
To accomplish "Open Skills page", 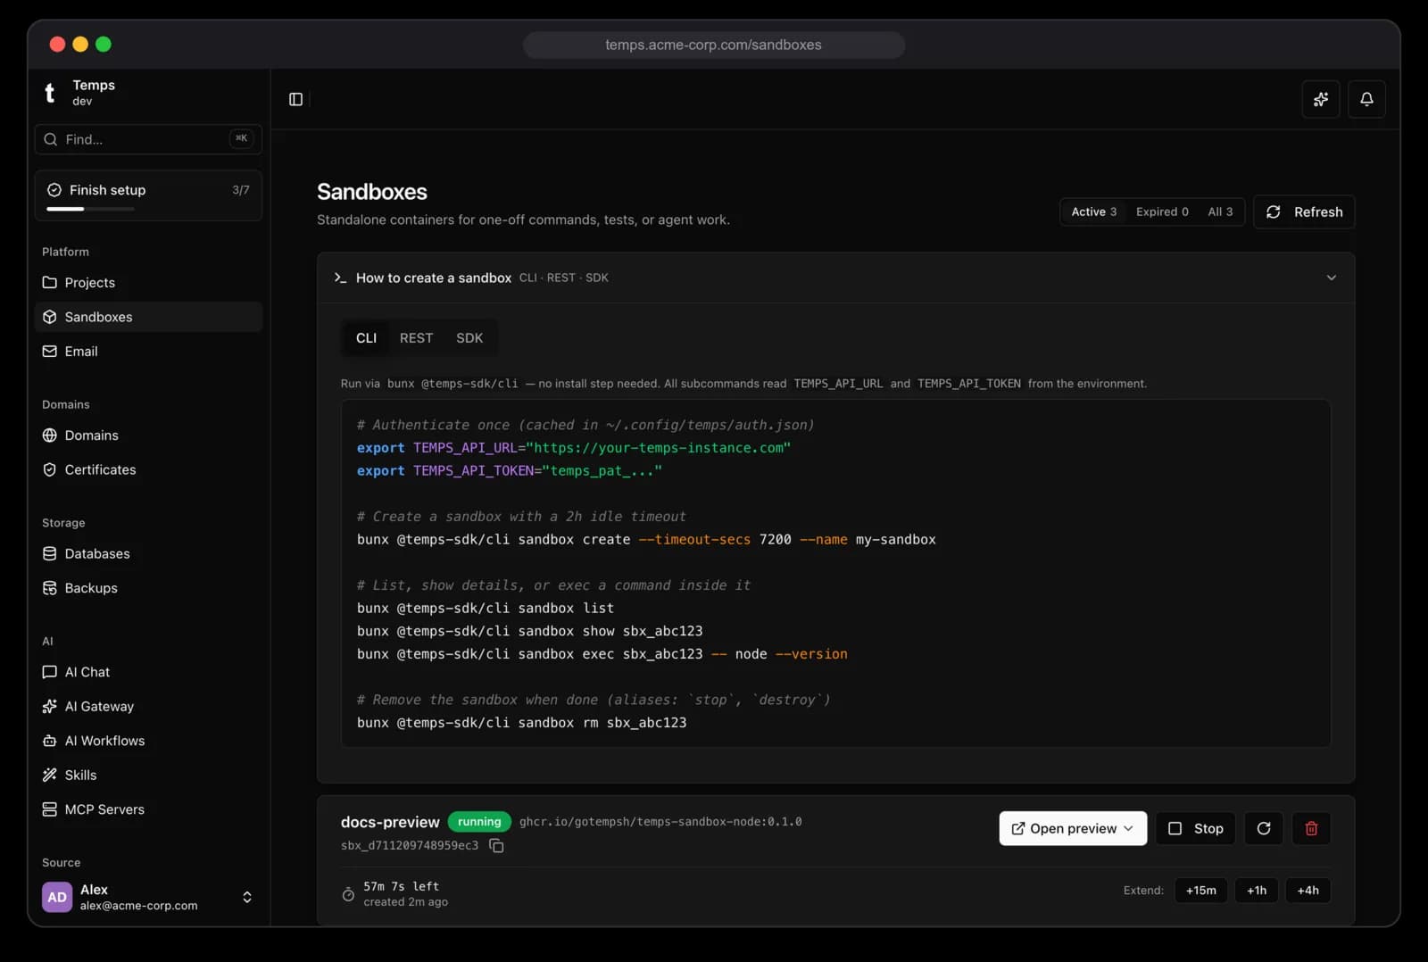I will pos(148,775).
